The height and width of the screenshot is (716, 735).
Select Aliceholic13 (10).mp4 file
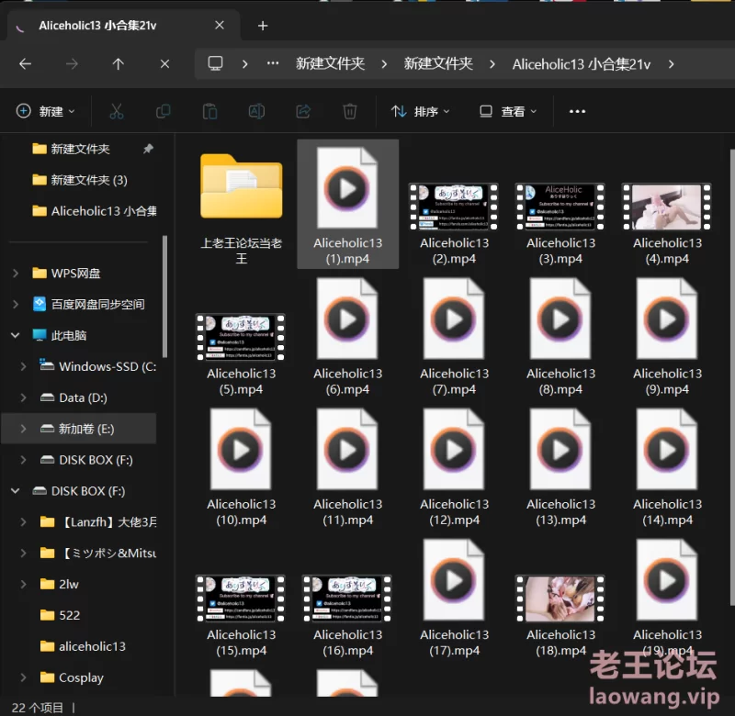(242, 468)
